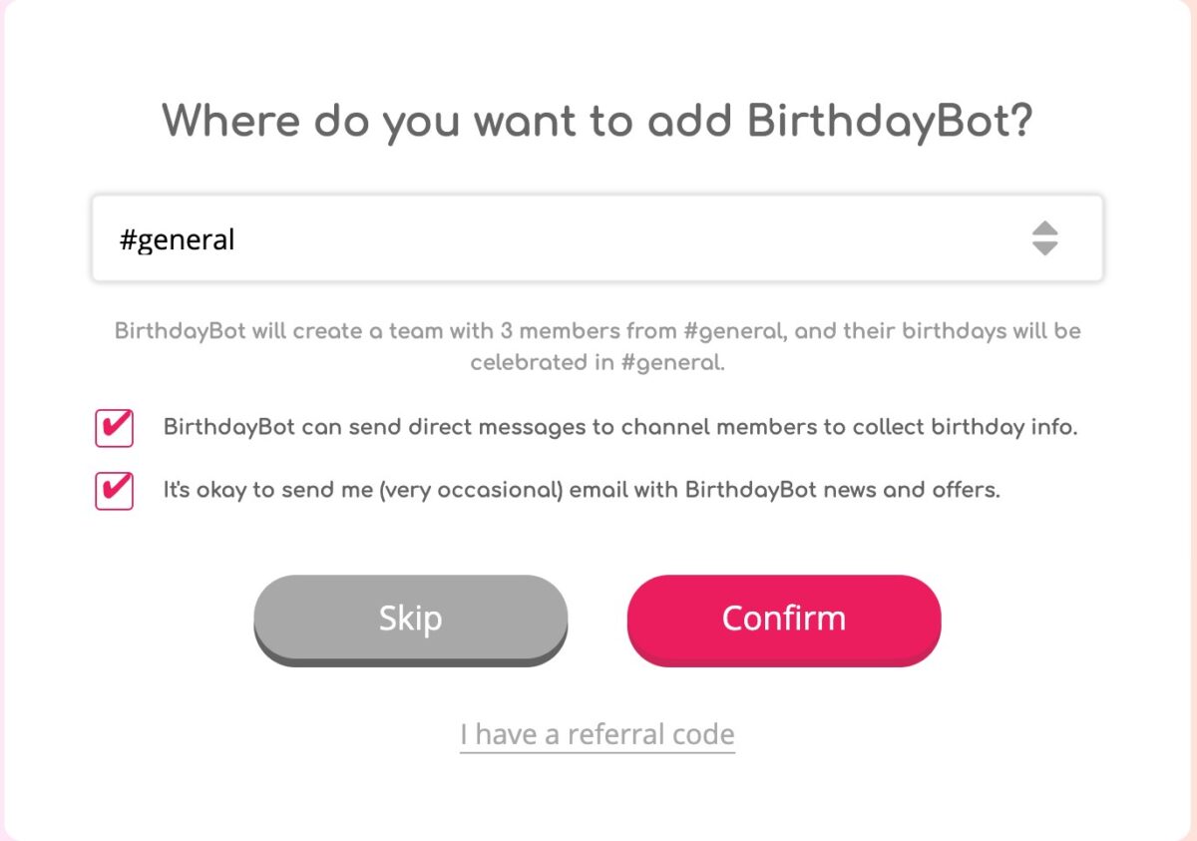1197x841 pixels.
Task: Expand the channel picker combo box
Action: tap(598, 238)
